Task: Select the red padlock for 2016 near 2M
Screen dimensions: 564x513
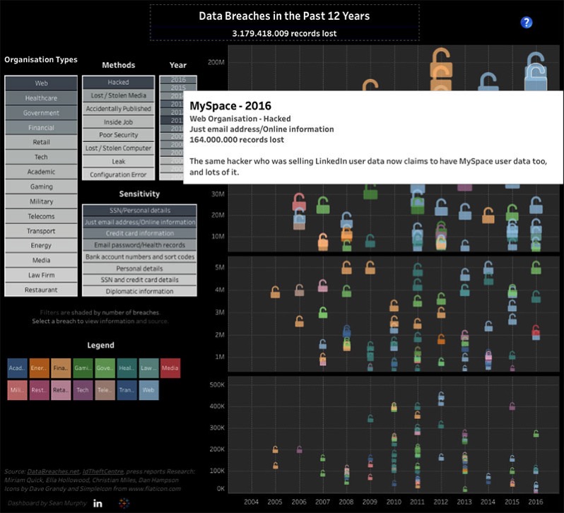Action: pyautogui.click(x=536, y=330)
